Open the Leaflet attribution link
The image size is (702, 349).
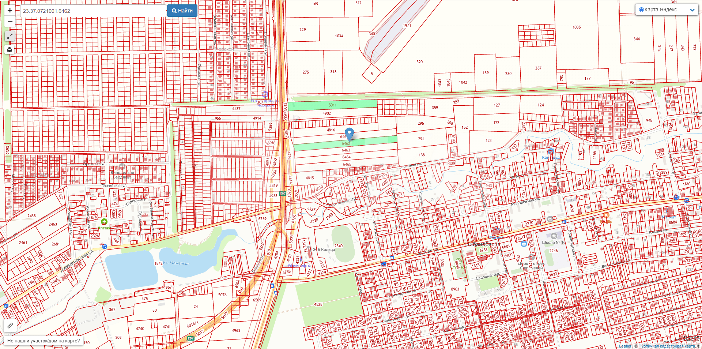pyautogui.click(x=625, y=346)
